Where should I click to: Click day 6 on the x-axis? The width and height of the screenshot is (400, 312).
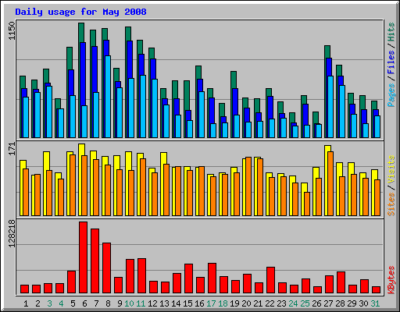[x=84, y=303]
